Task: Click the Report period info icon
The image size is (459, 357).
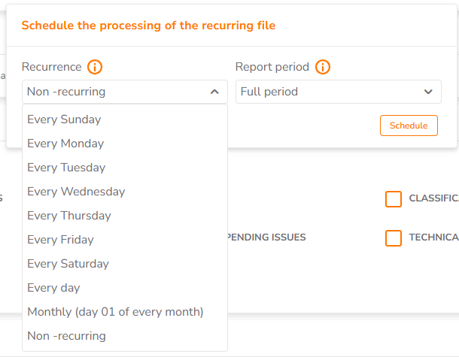Action: [323, 67]
